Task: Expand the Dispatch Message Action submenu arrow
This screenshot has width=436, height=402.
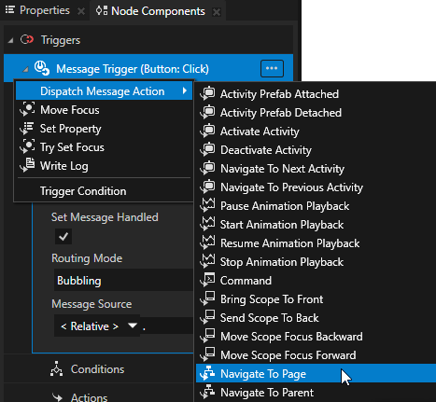Action: [x=185, y=90]
